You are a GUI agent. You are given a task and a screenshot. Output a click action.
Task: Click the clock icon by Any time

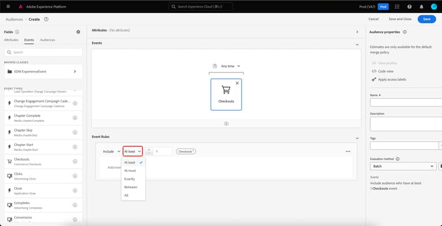tap(215, 66)
